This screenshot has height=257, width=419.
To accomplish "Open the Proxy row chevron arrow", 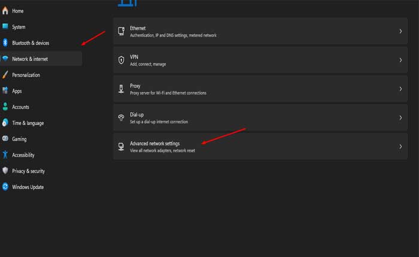I will [x=400, y=89].
